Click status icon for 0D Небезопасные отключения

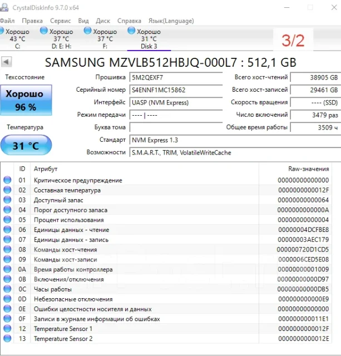click(x=7, y=299)
